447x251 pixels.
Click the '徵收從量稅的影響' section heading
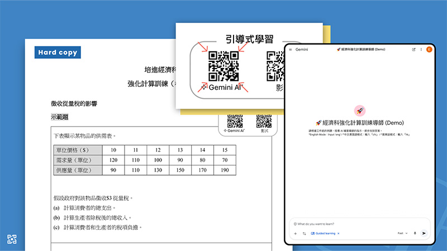click(74, 104)
